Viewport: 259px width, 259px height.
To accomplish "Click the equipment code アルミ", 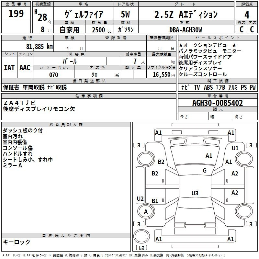I will pyautogui.click(x=233, y=87).
